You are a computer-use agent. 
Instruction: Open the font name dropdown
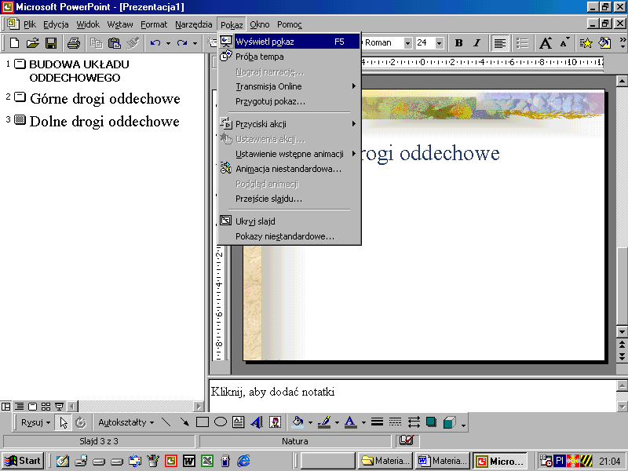coord(407,43)
